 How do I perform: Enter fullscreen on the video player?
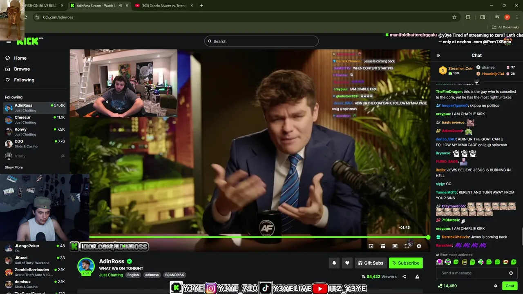(x=407, y=246)
